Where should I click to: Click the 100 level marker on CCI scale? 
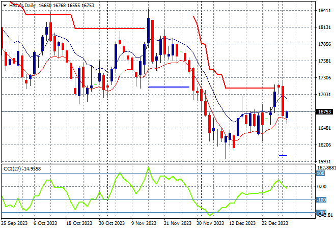(x=321, y=174)
